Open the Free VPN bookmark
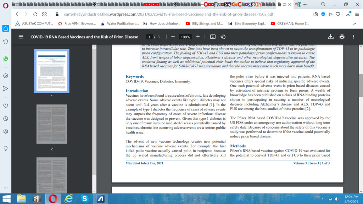This screenshot has width=363, height=204. pos(77,24)
